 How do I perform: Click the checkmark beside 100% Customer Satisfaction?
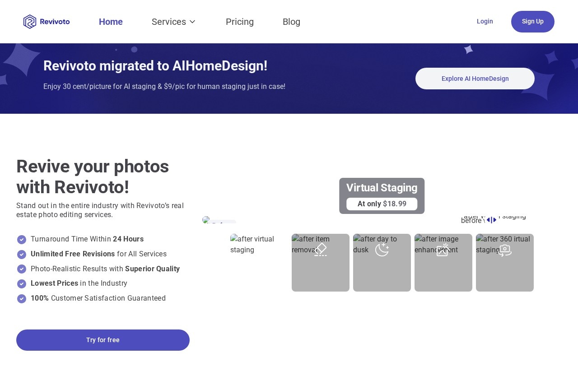point(22,299)
